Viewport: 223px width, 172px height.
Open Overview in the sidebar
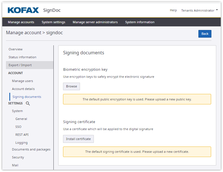point(16,49)
